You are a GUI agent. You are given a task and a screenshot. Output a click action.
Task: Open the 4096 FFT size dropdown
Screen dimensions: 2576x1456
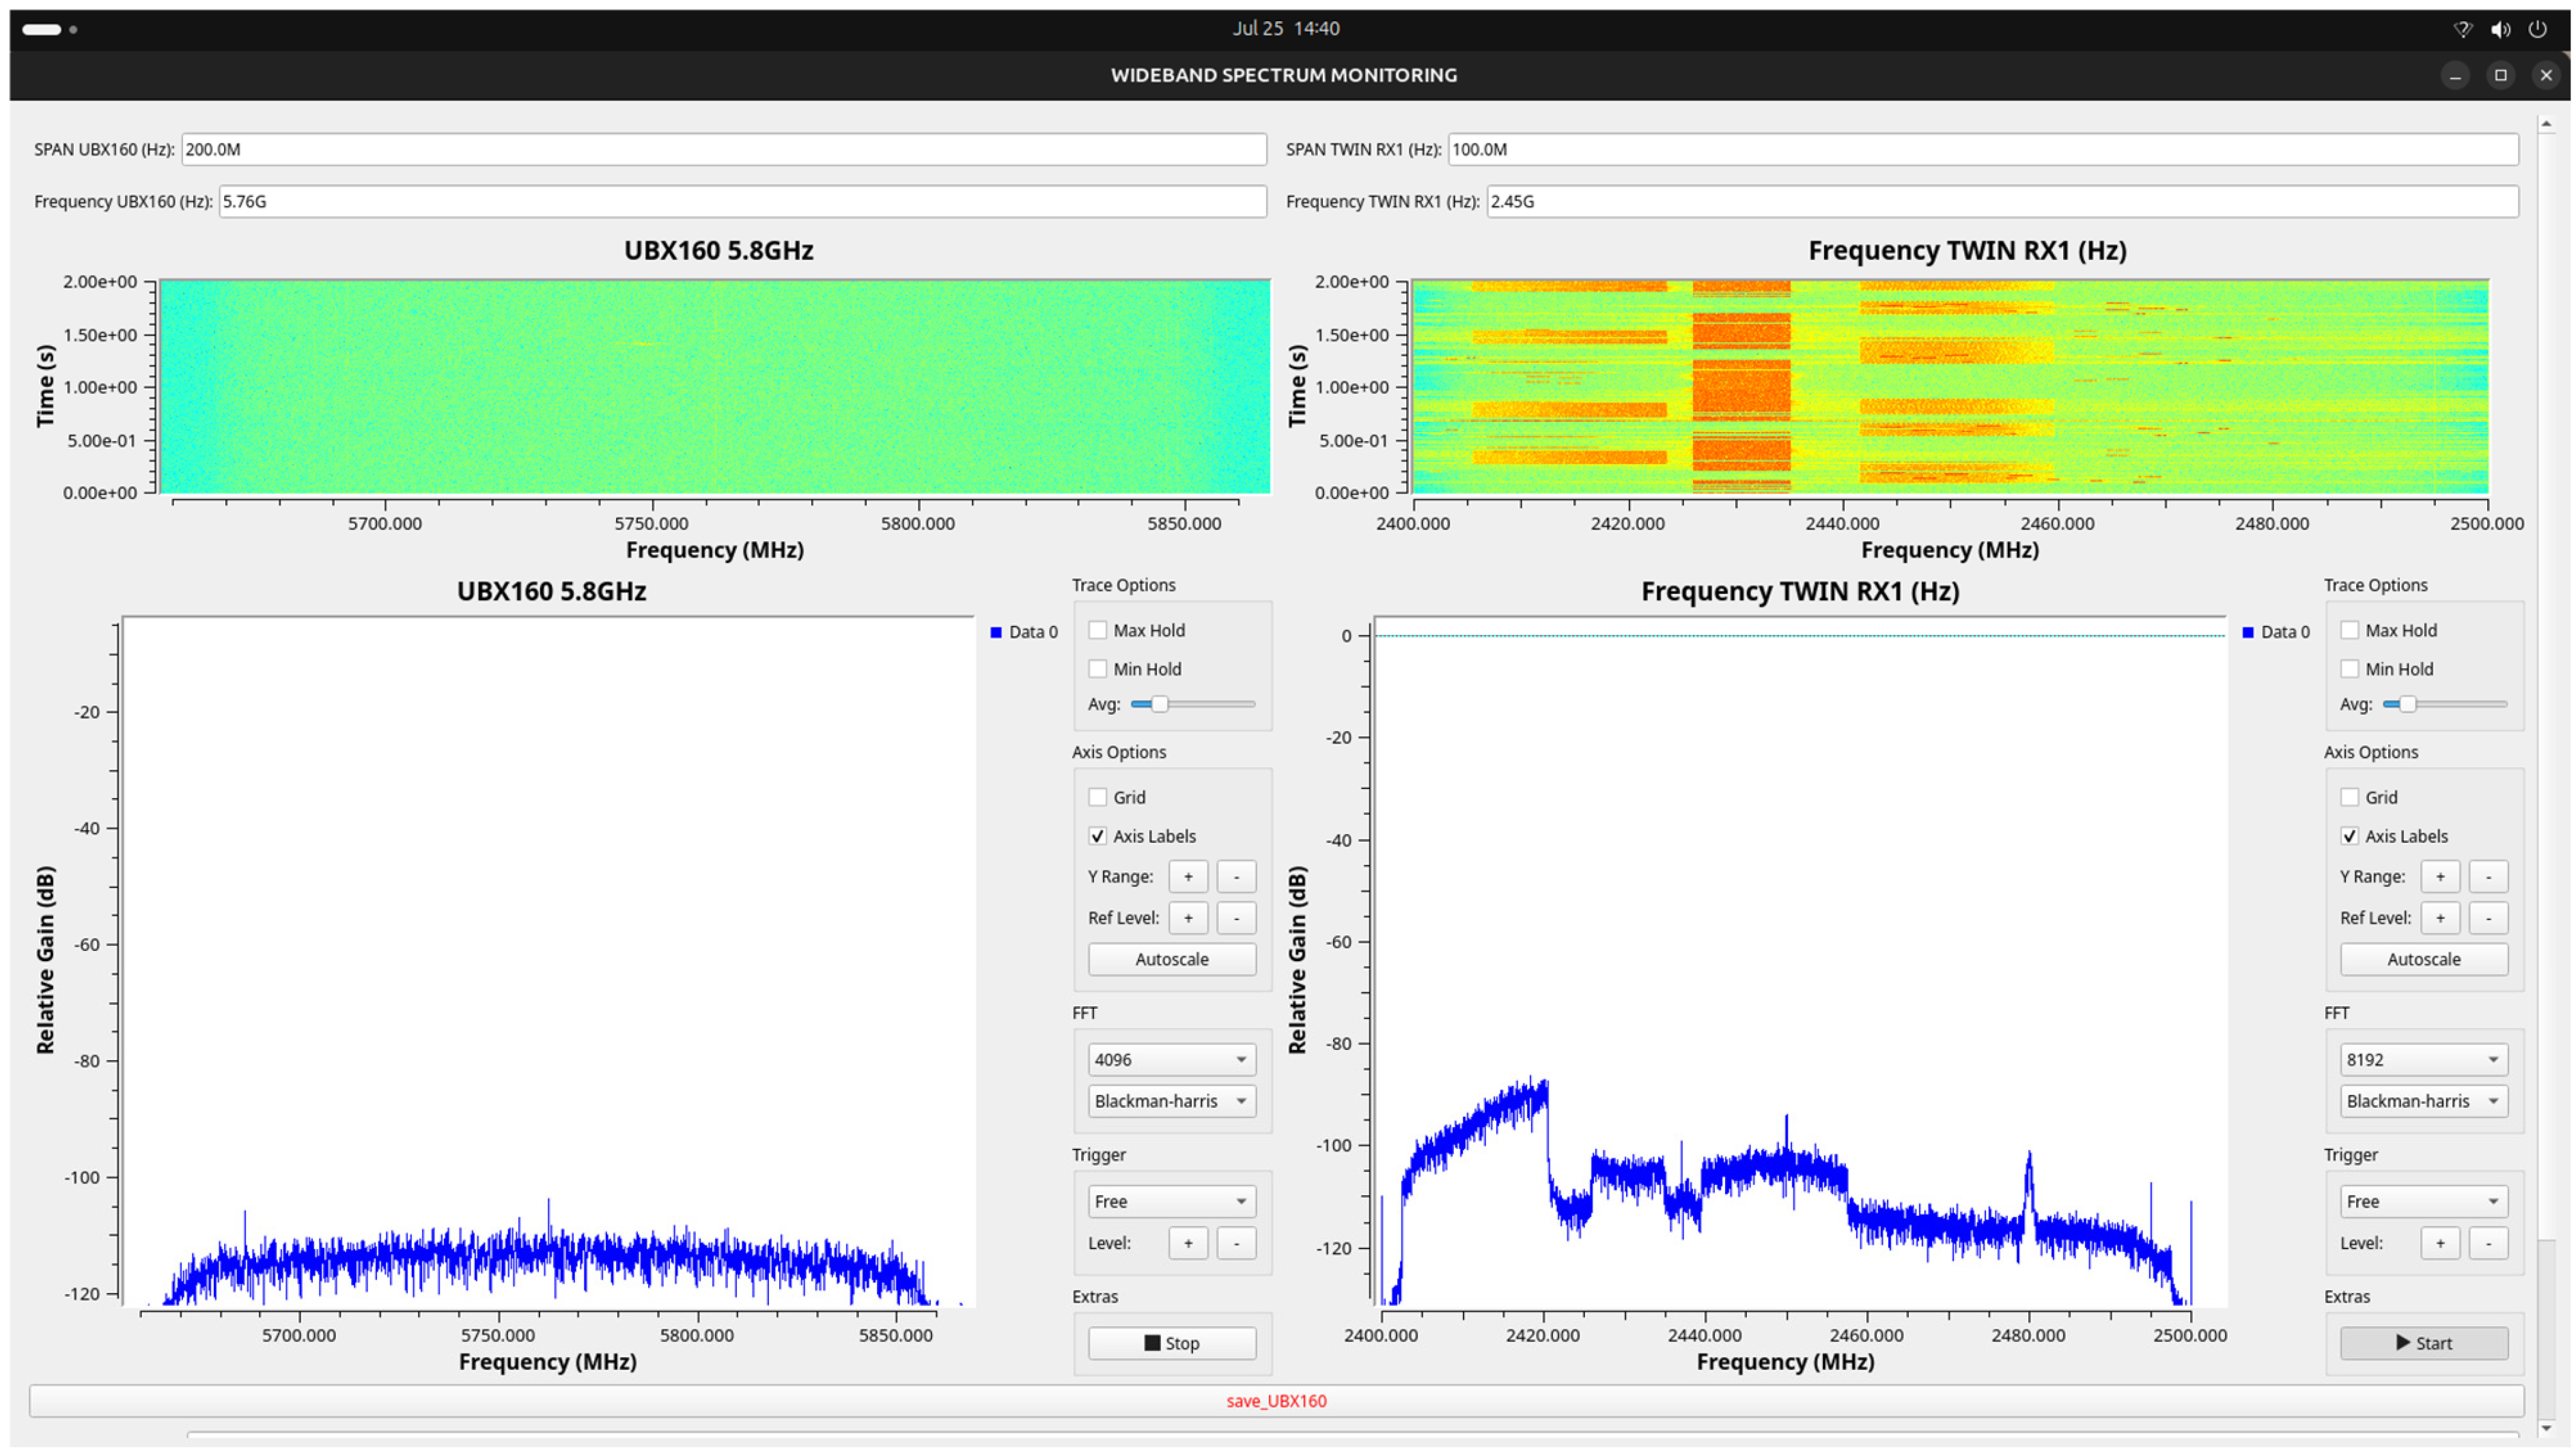[x=1171, y=1059]
